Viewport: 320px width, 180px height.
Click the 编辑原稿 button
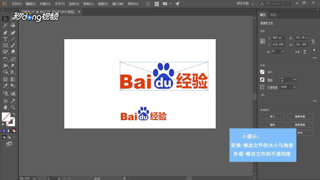[x=300, y=116]
